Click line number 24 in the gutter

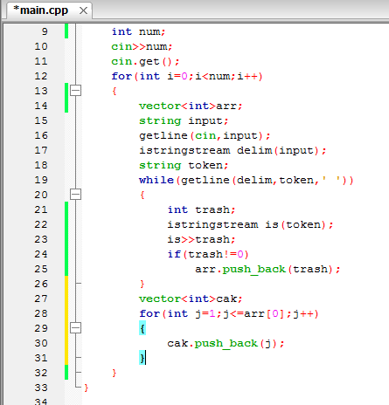pos(41,254)
